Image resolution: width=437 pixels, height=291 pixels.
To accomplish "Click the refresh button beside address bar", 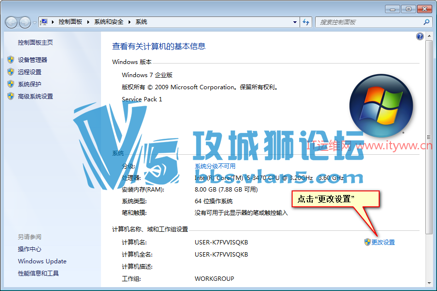I will (306, 22).
